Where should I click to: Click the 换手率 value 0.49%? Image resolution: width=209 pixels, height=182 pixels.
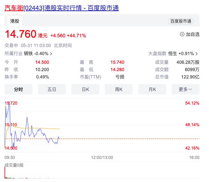(42, 77)
